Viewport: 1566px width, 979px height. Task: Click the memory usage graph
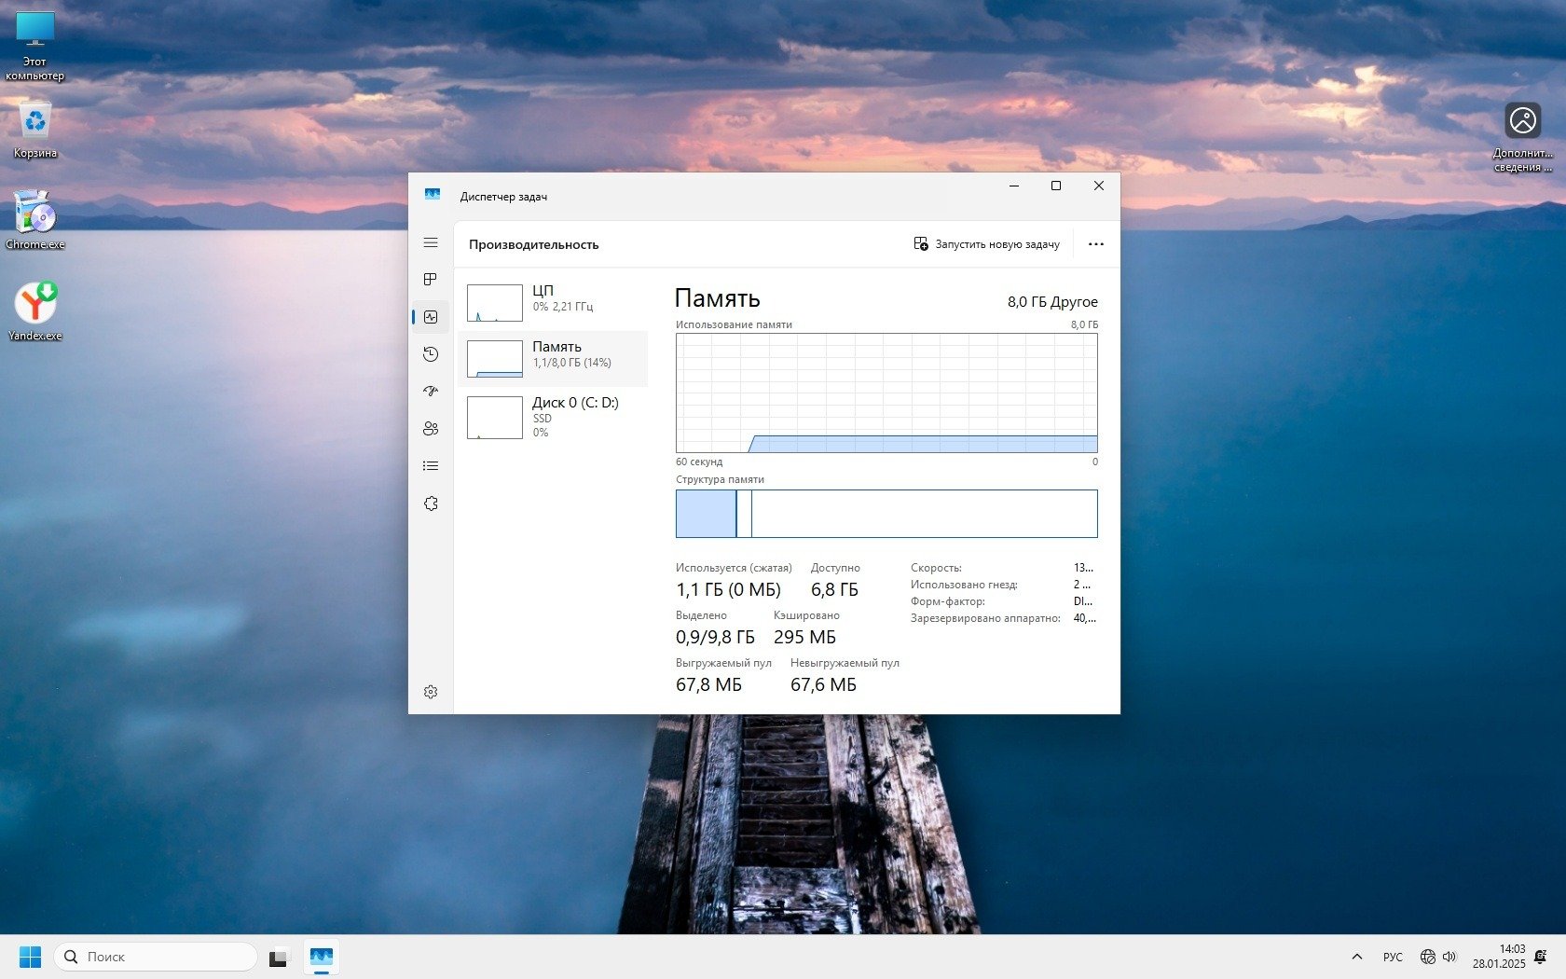[x=886, y=393]
